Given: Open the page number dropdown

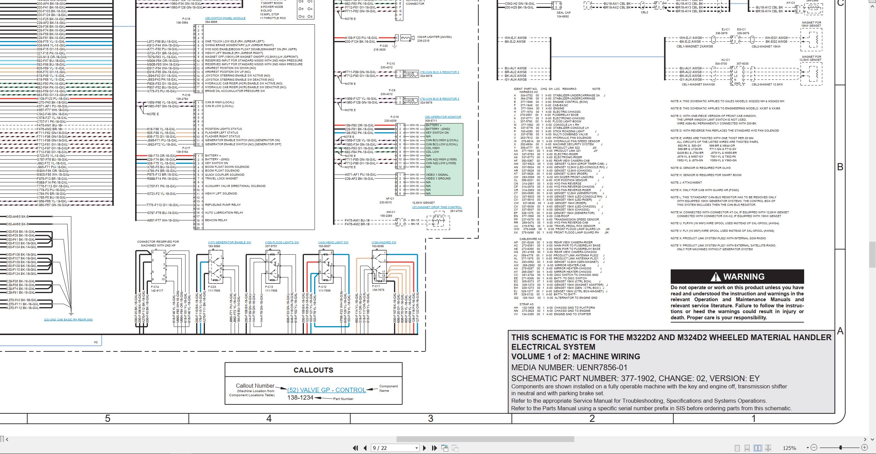Looking at the screenshot, I should [x=416, y=448].
